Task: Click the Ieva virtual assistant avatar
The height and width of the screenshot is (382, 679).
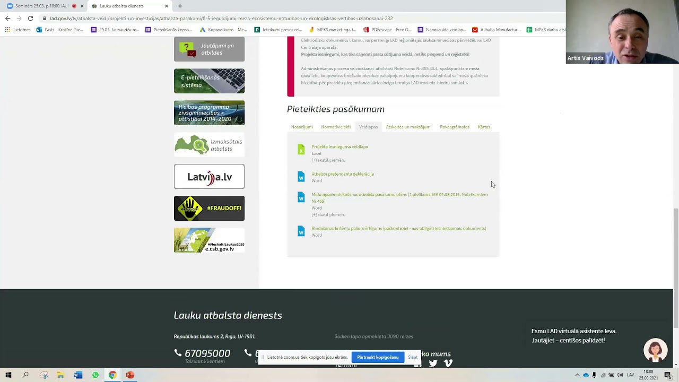Action: click(656, 350)
